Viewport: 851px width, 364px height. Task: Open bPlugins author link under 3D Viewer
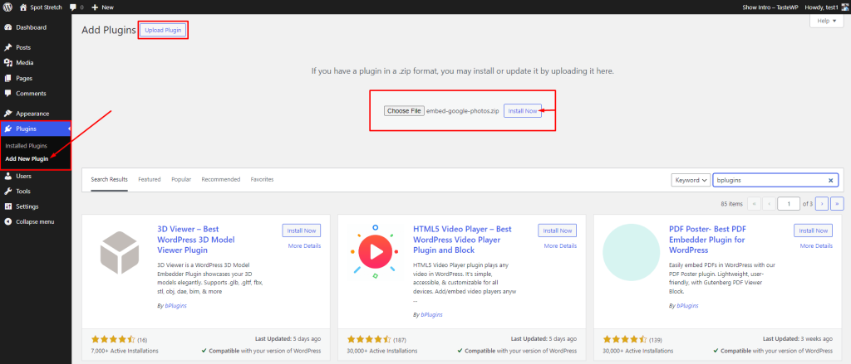176,305
